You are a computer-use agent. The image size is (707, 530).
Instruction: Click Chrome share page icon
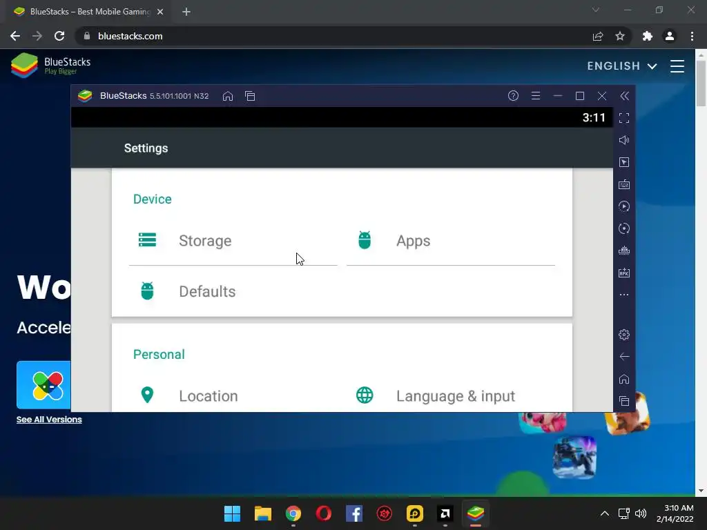pyautogui.click(x=598, y=36)
